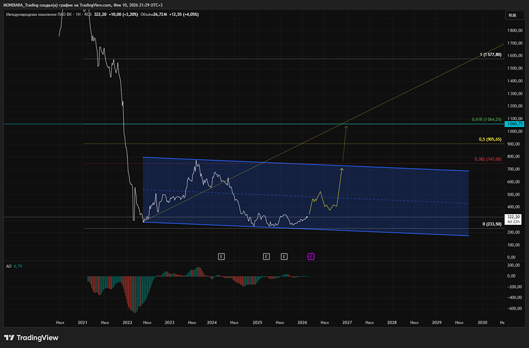Select the cyan 1060,75 price label
The width and height of the screenshot is (529, 348).
(x=514, y=124)
